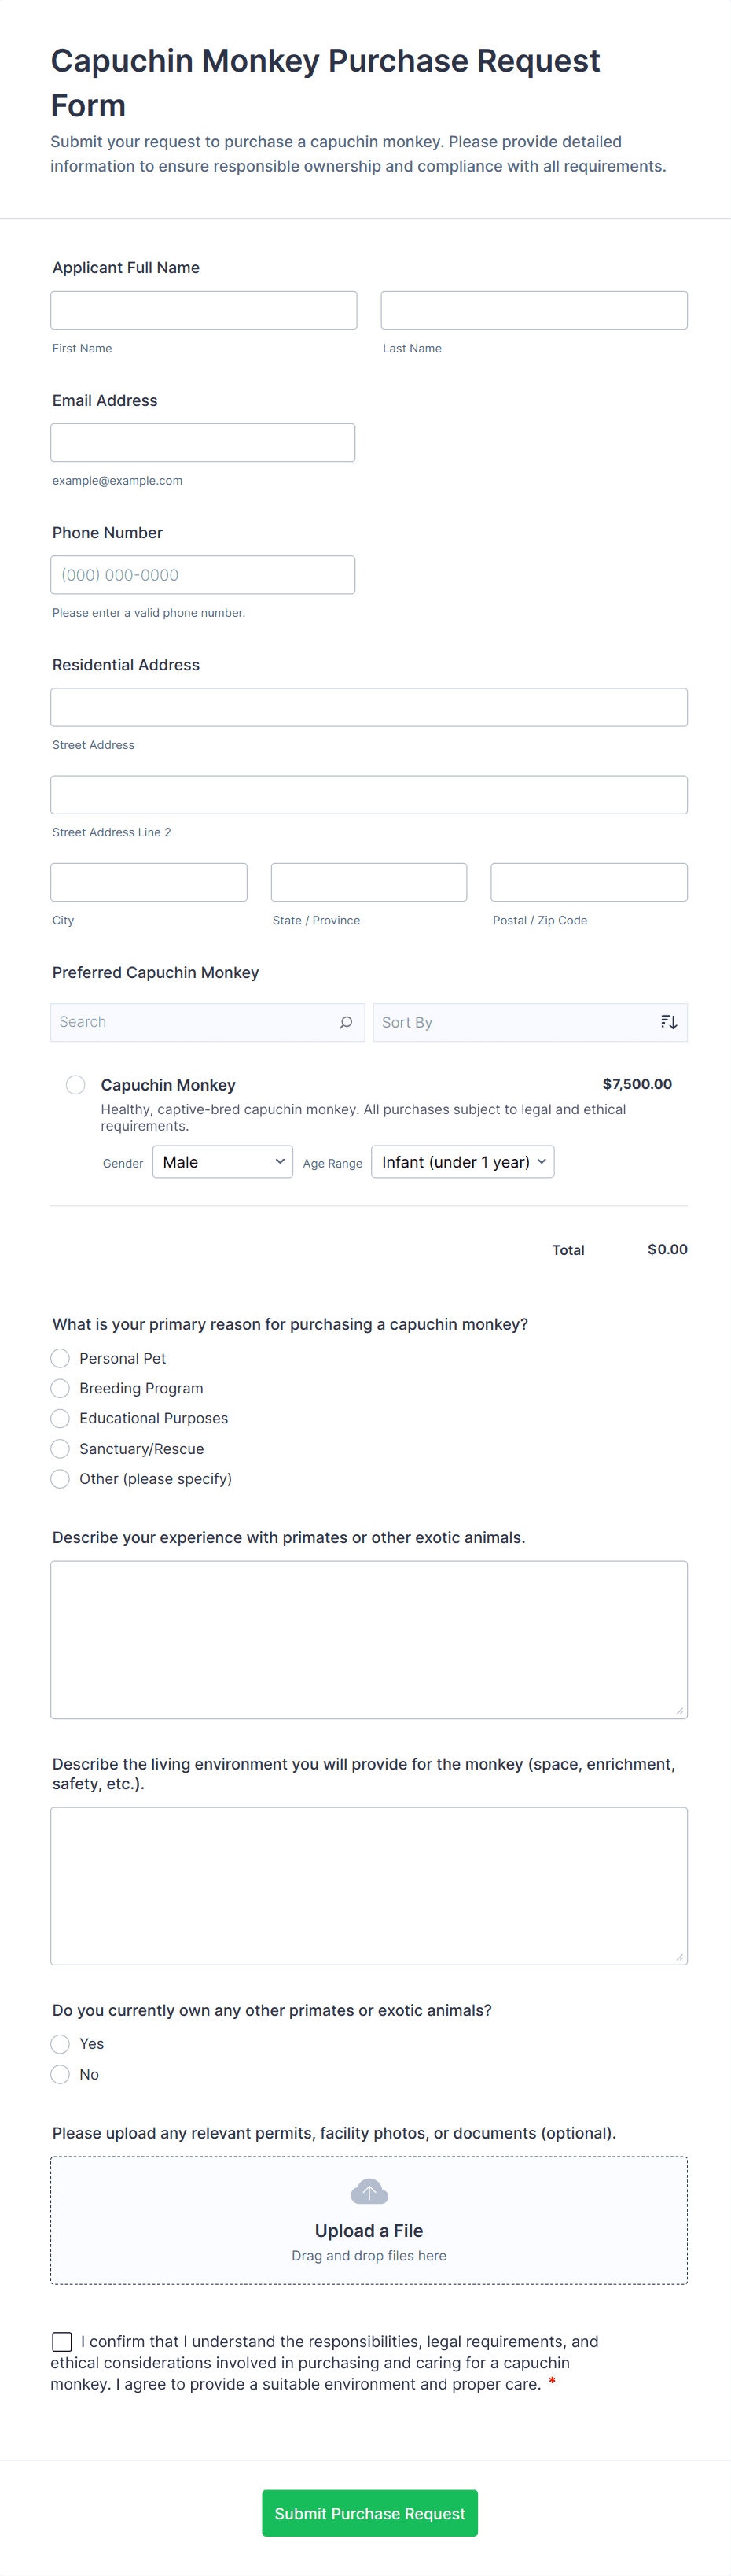The width and height of the screenshot is (731, 2576).
Task: Select the Capuchin Monkey product radio
Action: [x=76, y=1085]
